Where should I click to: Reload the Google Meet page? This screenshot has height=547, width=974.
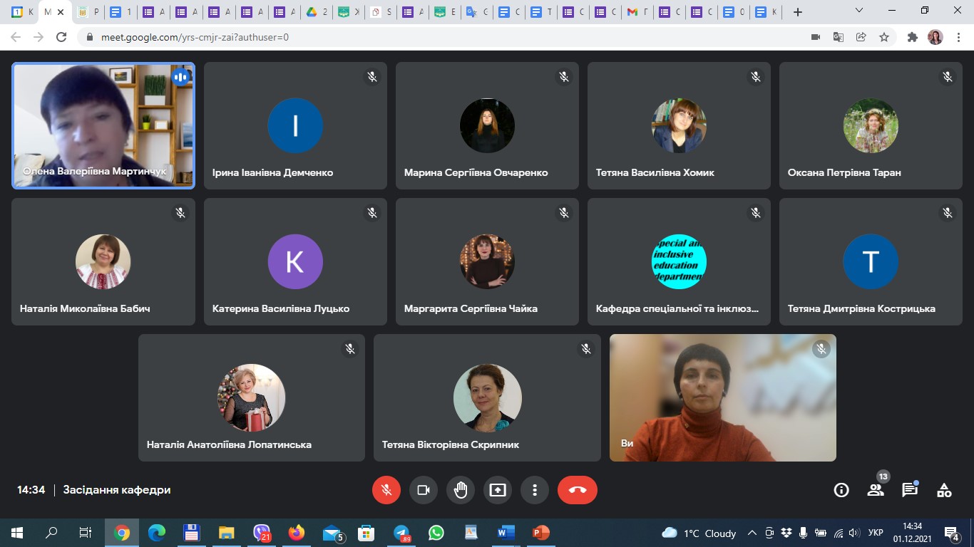point(61,37)
